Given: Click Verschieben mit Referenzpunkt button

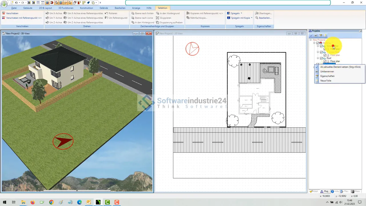Looking at the screenshot, I should pos(24,18).
